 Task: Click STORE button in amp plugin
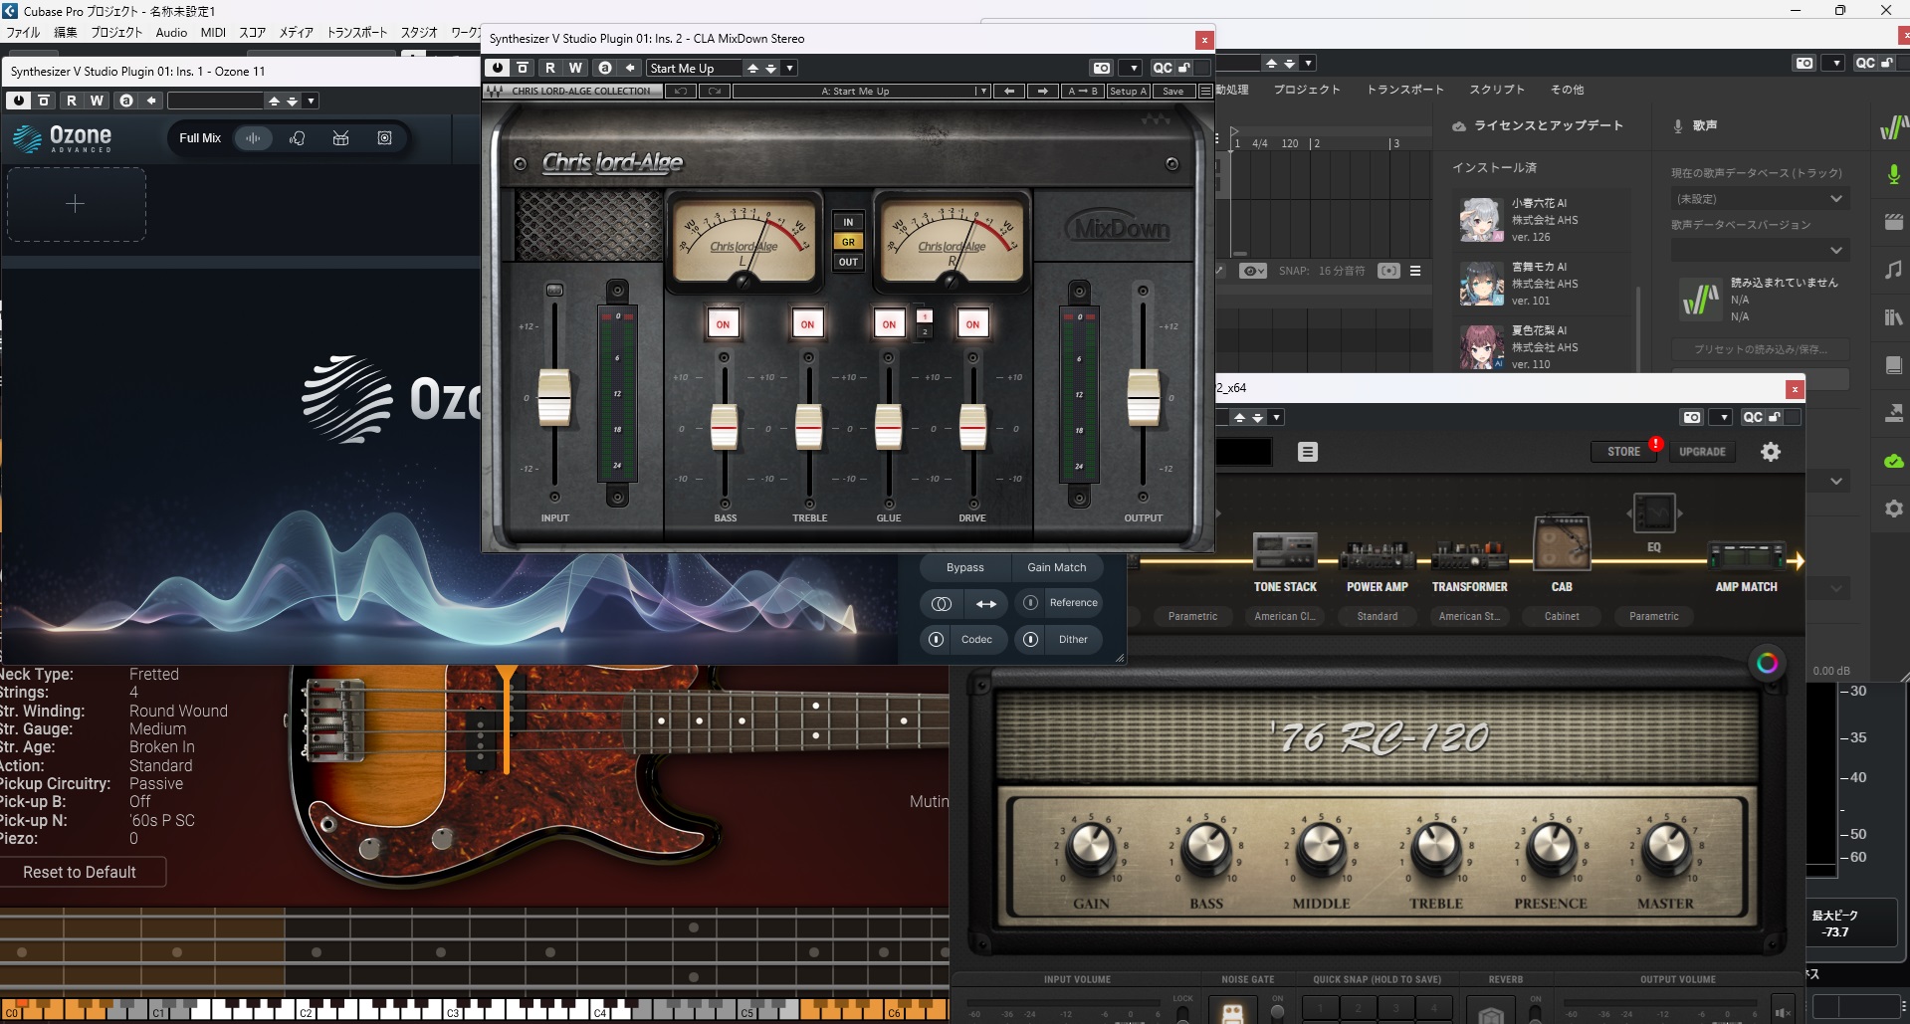click(1623, 452)
